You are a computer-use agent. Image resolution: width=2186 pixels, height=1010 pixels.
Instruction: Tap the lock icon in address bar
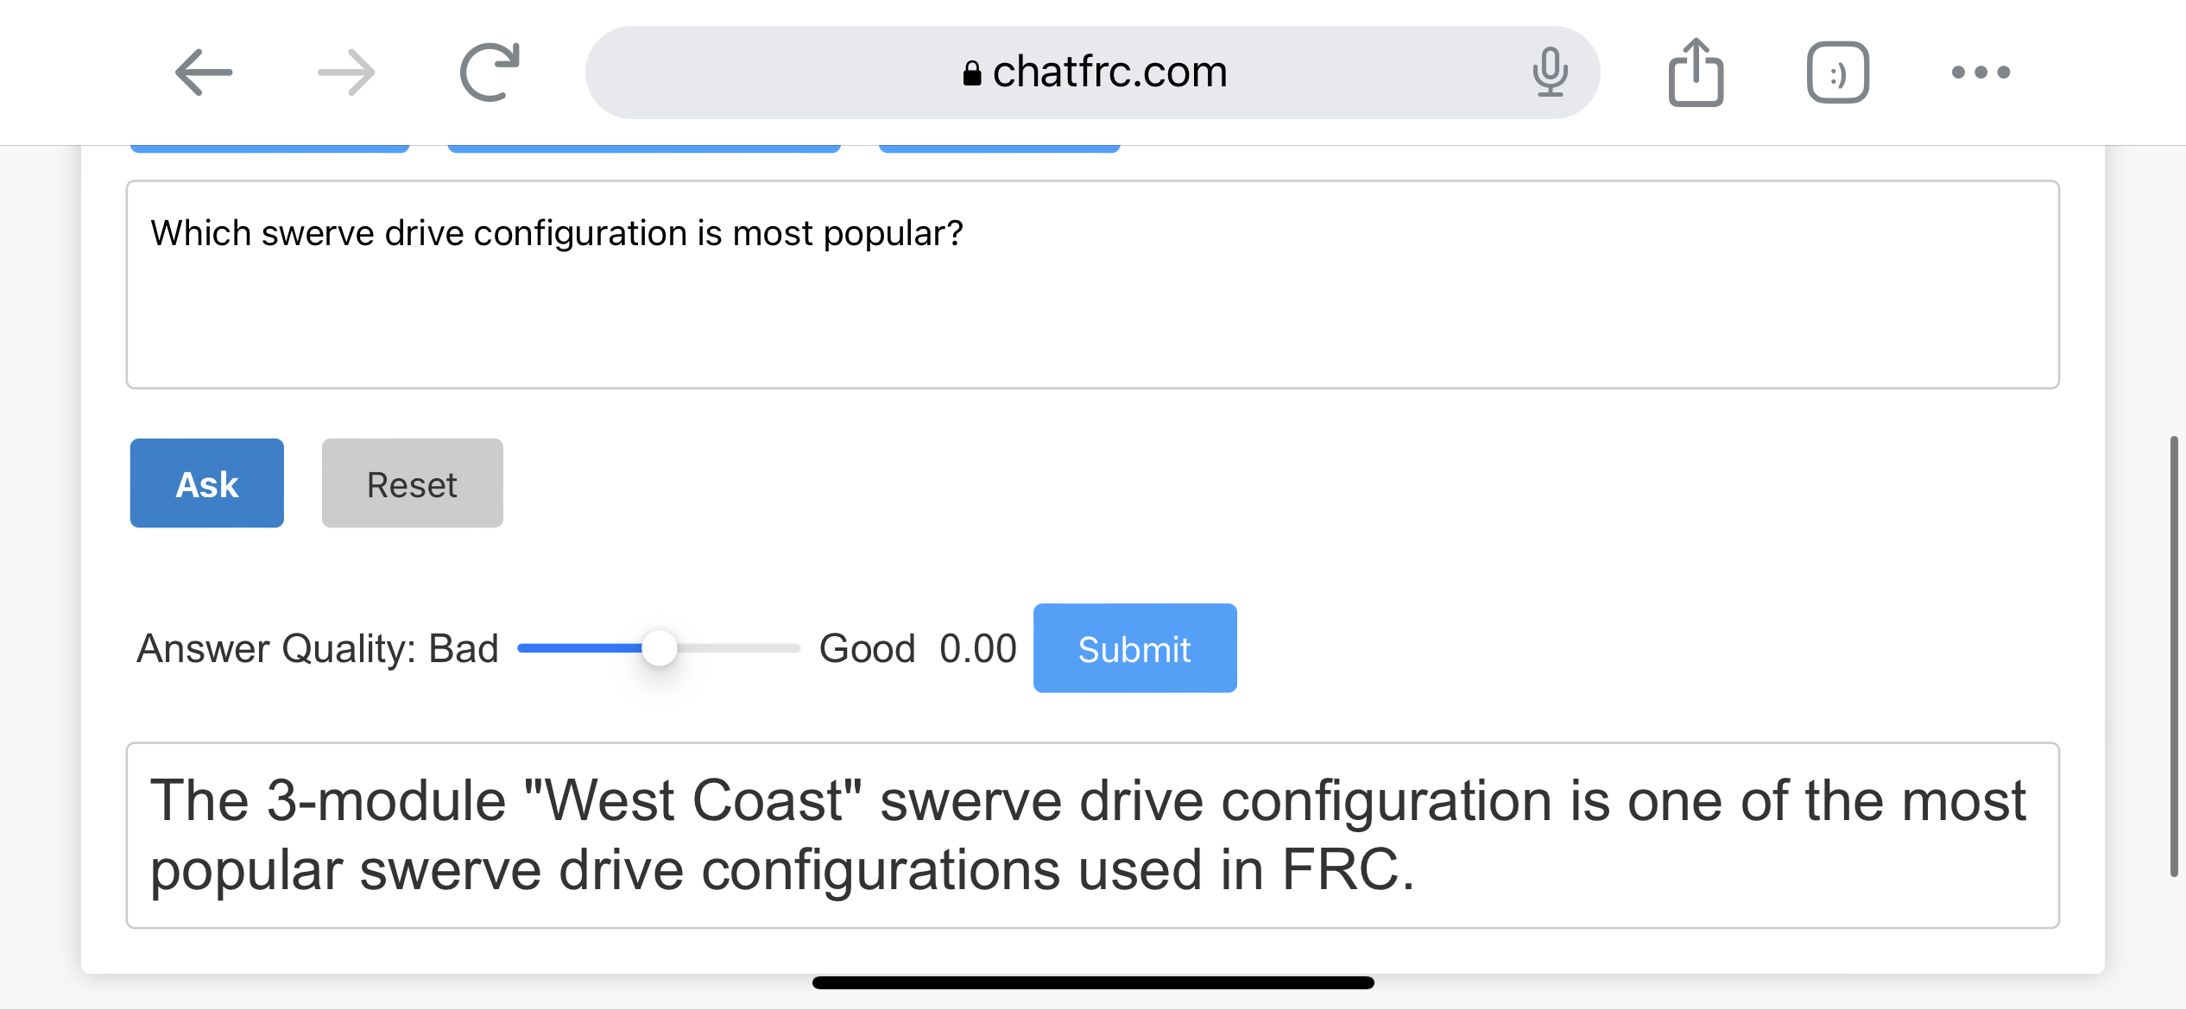click(972, 73)
